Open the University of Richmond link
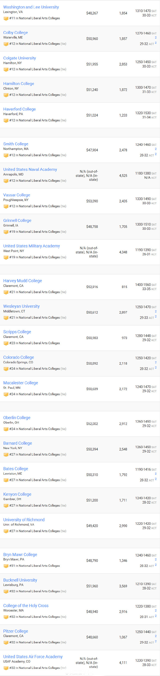This screenshot has height=676, width=160. (x=24, y=520)
